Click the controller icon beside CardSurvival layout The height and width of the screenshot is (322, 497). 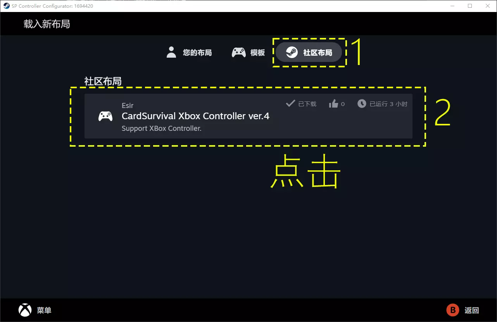tap(105, 116)
